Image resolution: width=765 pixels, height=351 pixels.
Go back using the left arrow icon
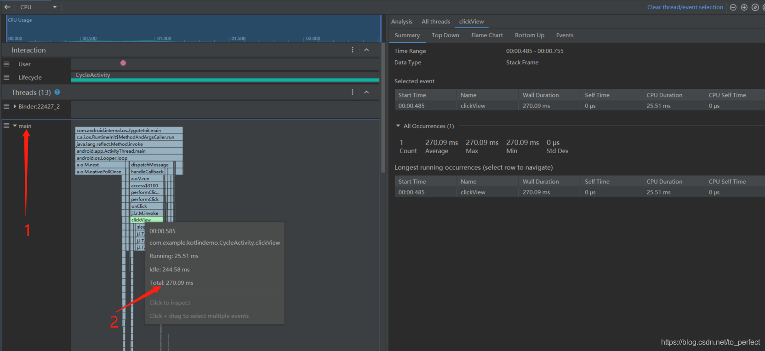coord(7,7)
